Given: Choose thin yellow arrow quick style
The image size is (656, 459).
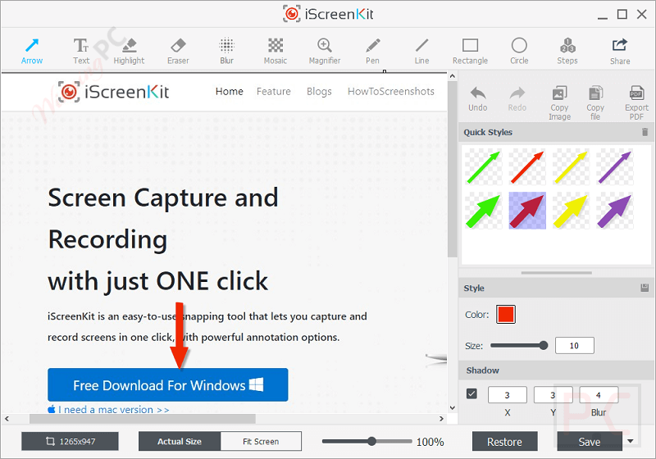Looking at the screenshot, I should click(571, 166).
